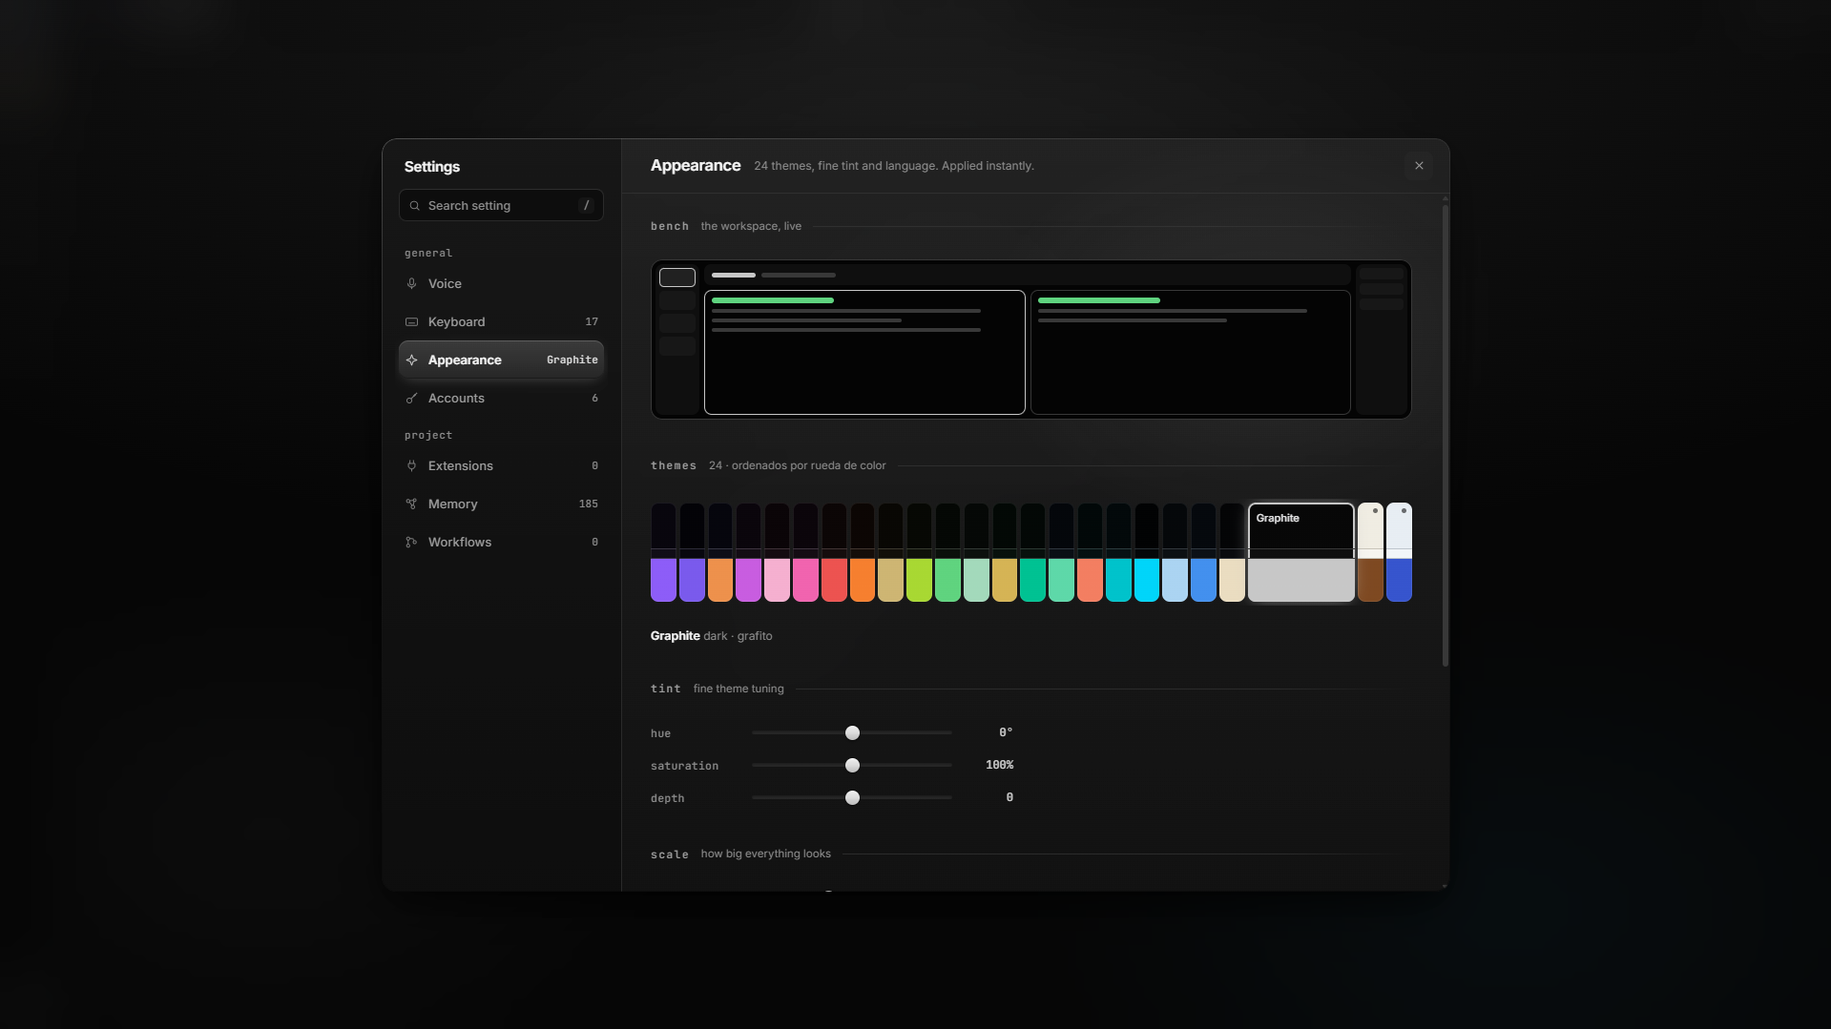This screenshot has height=1029, width=1831.
Task: Select the coral salmon theme swatch
Action: (x=1090, y=552)
